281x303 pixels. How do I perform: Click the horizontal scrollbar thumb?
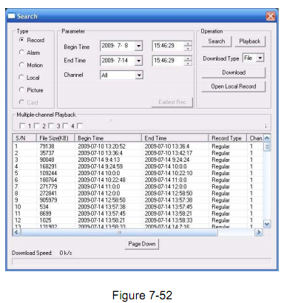point(119,232)
